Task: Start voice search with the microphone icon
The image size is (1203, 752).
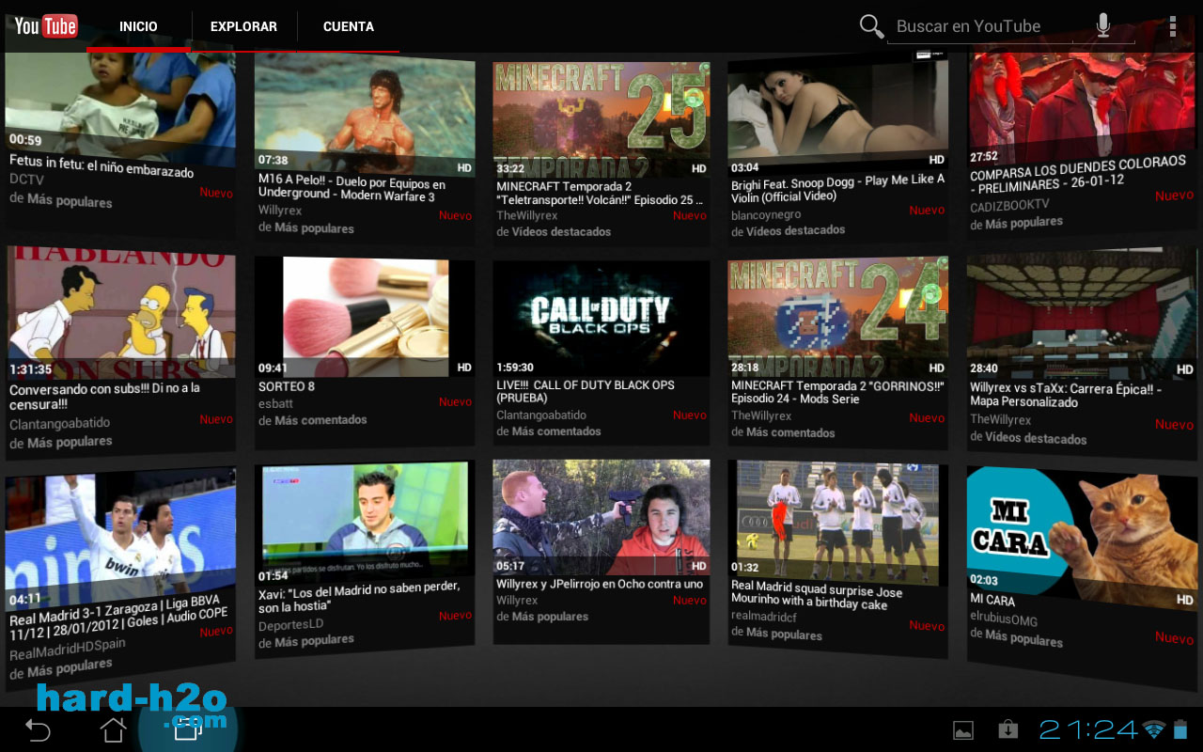Action: tap(1103, 26)
